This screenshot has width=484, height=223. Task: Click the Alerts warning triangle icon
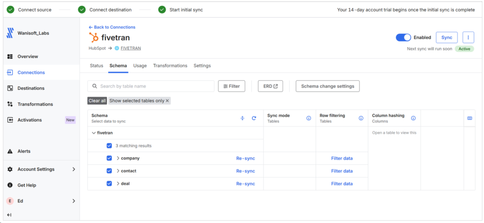tap(10, 151)
